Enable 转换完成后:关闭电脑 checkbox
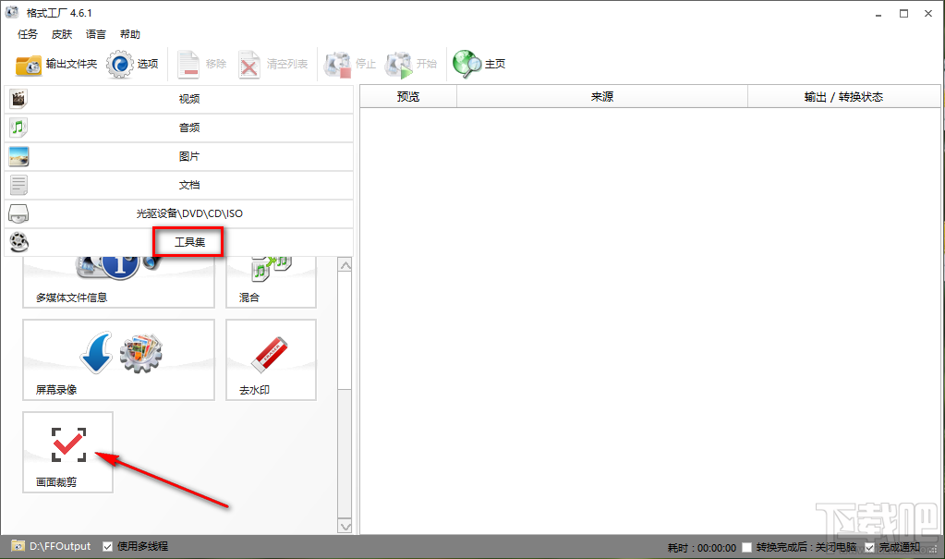945x559 pixels. [x=746, y=547]
